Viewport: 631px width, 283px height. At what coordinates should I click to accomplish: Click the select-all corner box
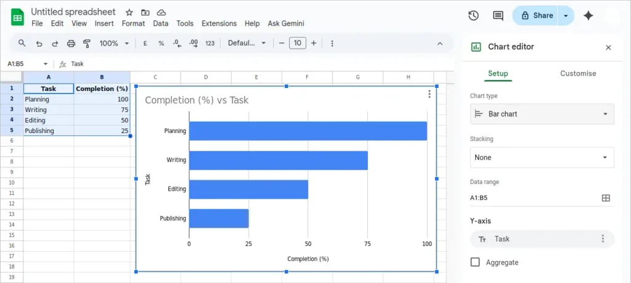[x=12, y=77]
